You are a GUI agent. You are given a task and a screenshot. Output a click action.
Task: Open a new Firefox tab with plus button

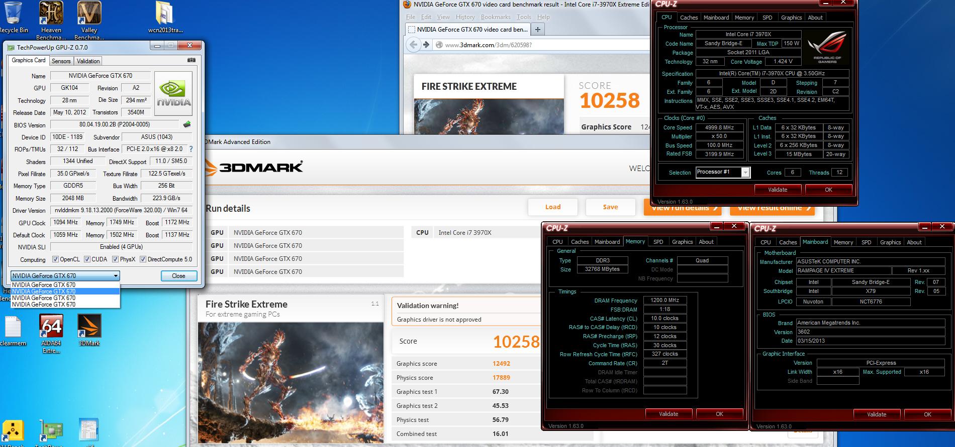537,30
